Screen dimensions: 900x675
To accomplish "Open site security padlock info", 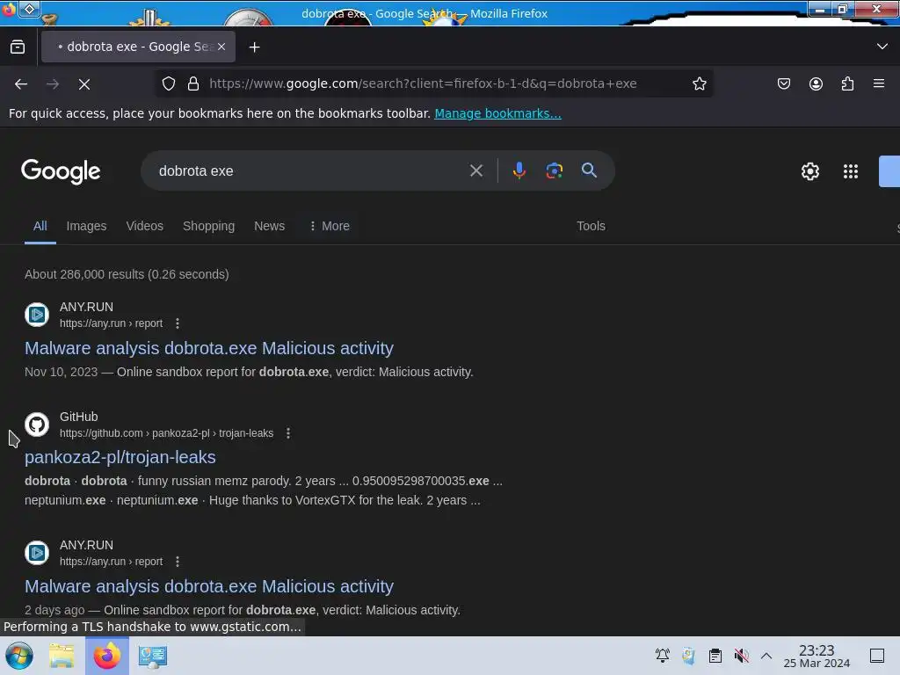I will tap(193, 83).
